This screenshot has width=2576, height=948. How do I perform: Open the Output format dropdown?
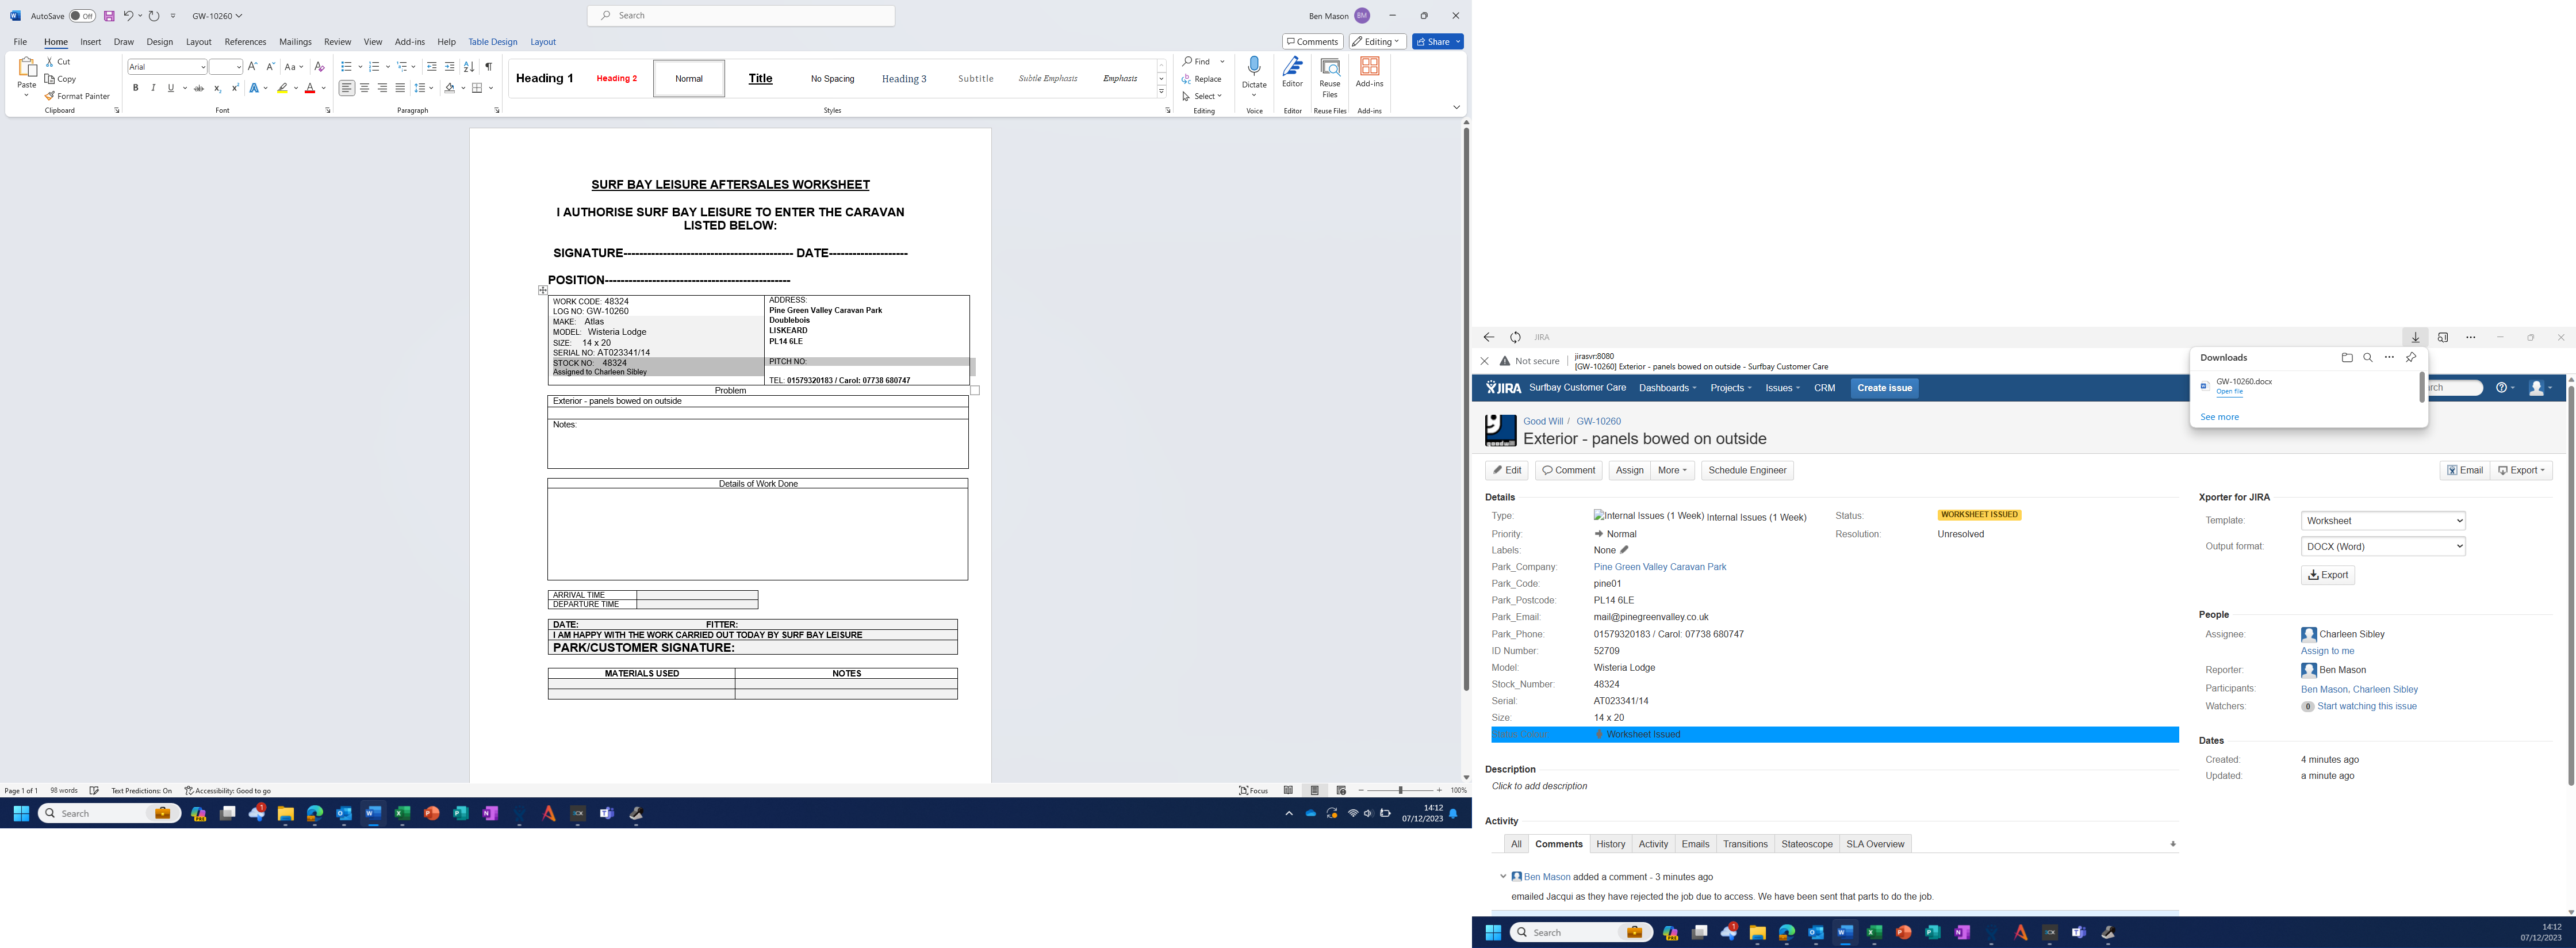[2382, 546]
